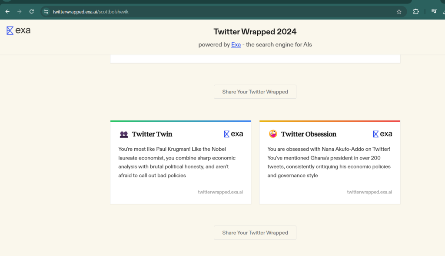Click the exa logo on Twitter Obsession card
The height and width of the screenshot is (256, 445).
(382, 134)
